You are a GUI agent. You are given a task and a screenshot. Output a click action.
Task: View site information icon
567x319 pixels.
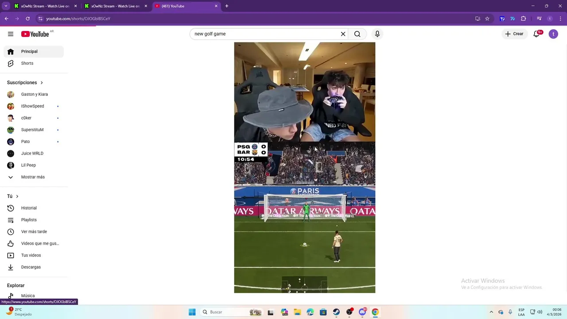coord(40,19)
